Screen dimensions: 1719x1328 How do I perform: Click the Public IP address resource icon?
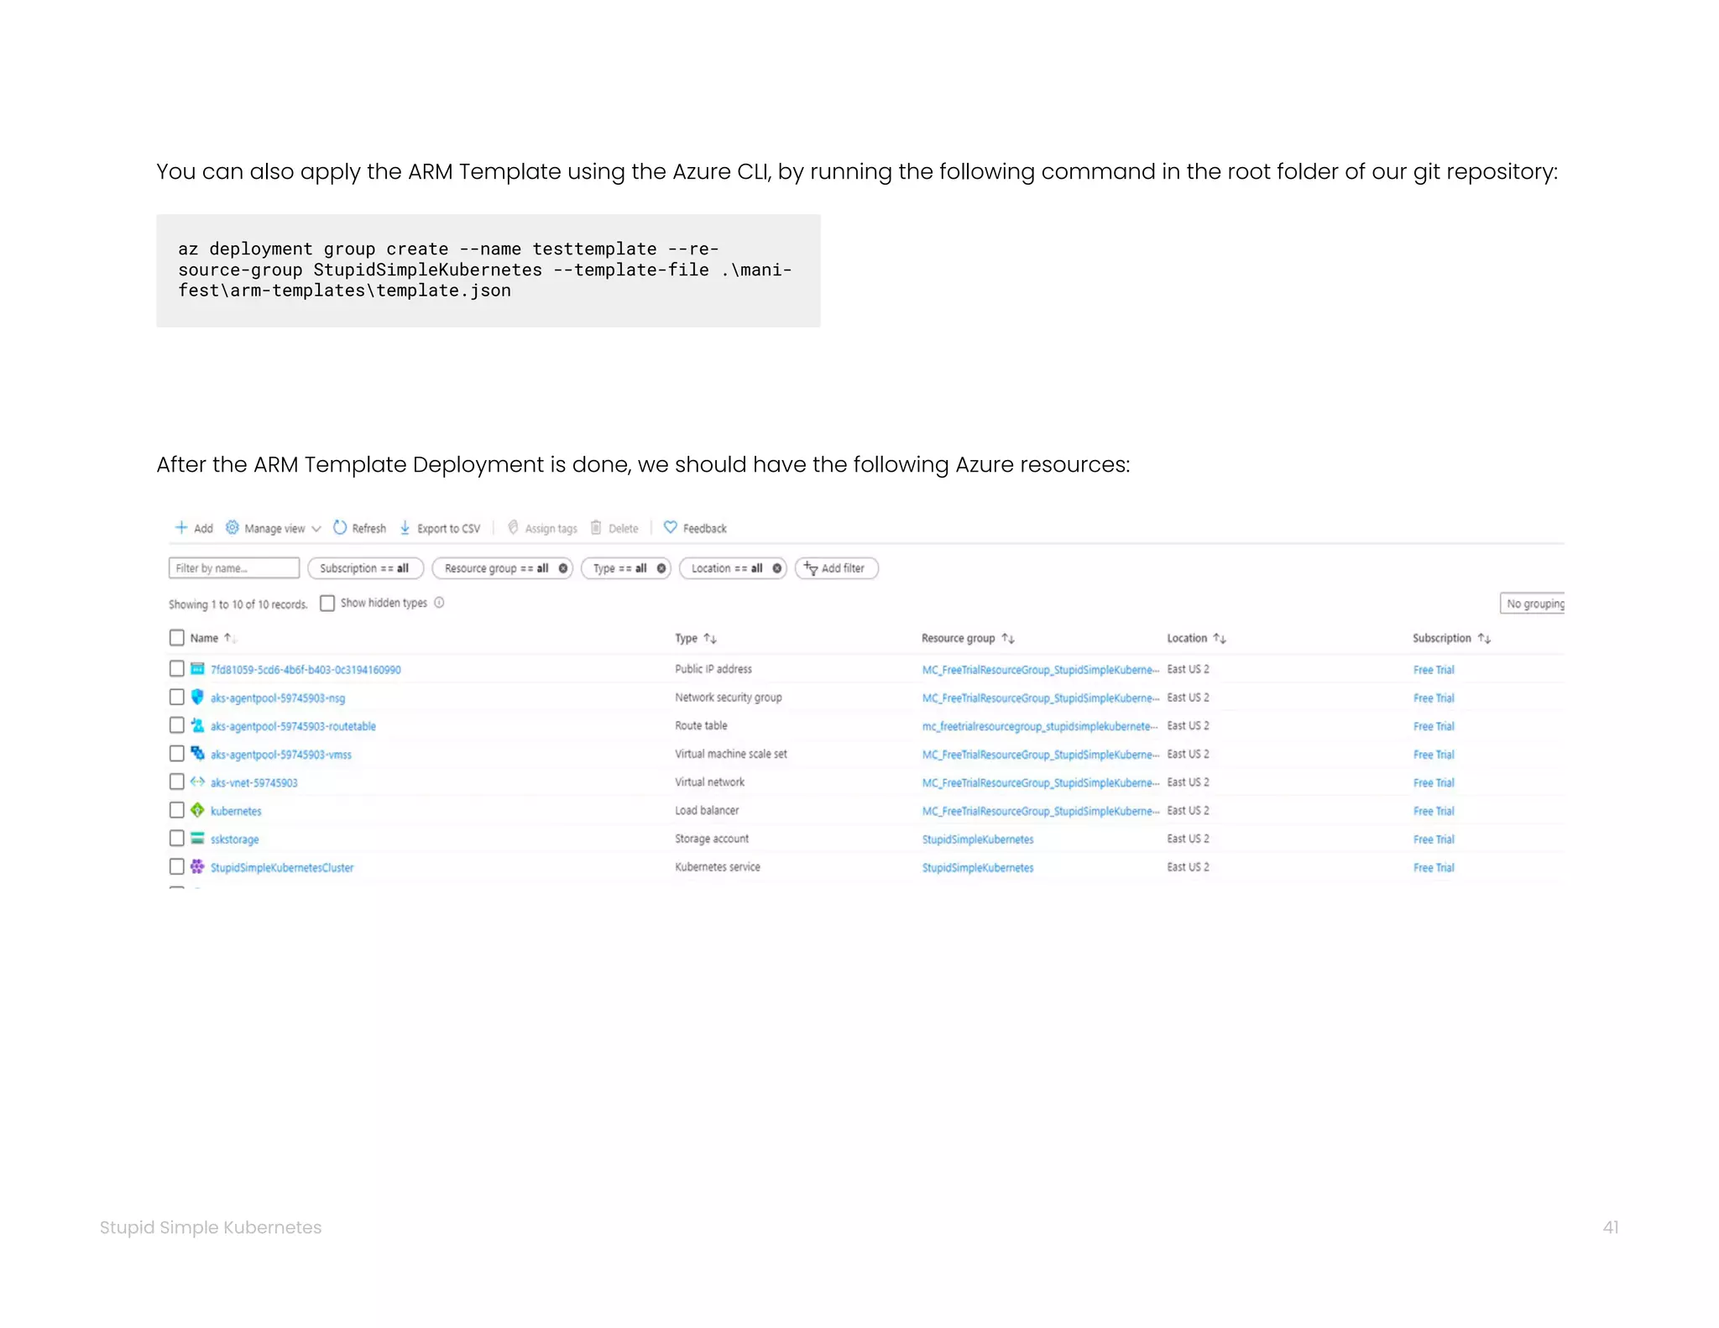coord(197,669)
